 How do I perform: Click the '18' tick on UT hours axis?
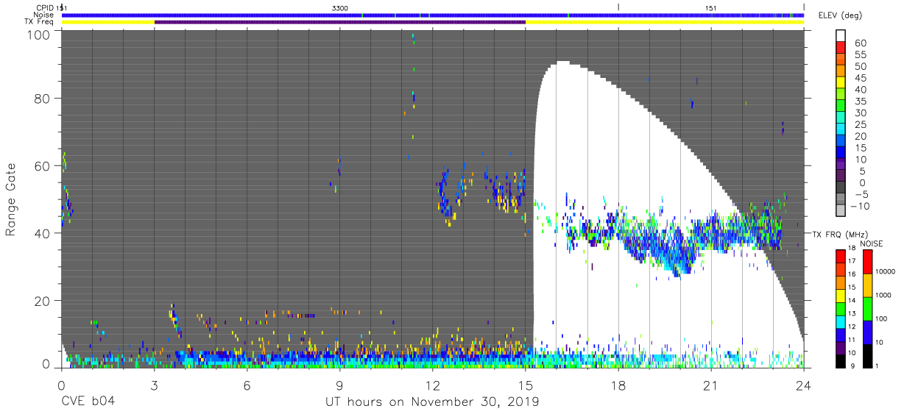[618, 385]
